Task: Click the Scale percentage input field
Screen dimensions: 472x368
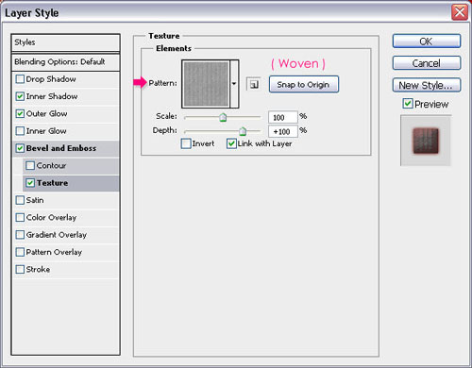Action: [x=282, y=117]
